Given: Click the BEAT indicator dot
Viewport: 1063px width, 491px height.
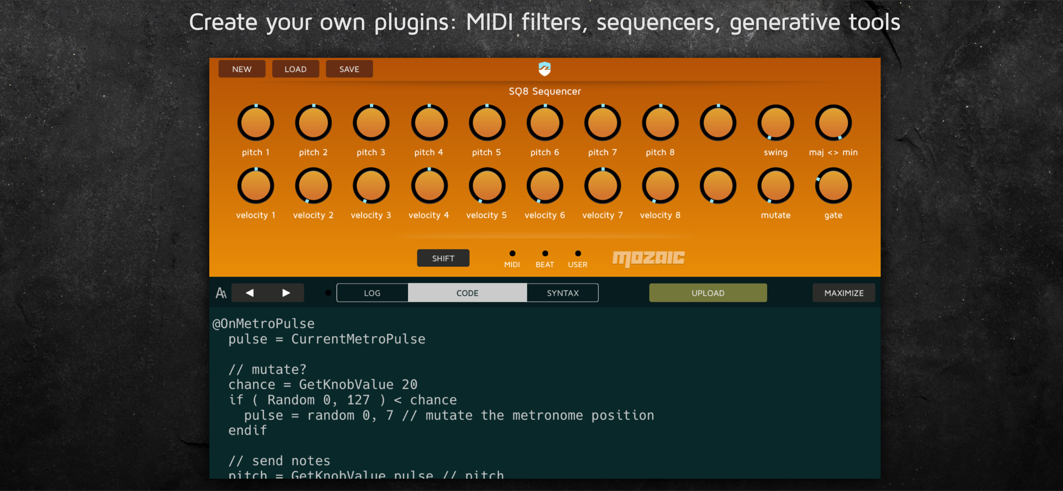Looking at the screenshot, I should point(545,253).
